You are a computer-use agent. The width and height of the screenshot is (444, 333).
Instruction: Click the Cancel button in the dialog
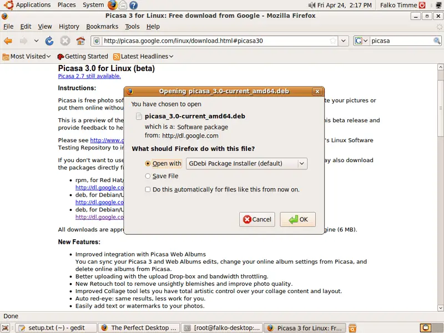pos(257,219)
